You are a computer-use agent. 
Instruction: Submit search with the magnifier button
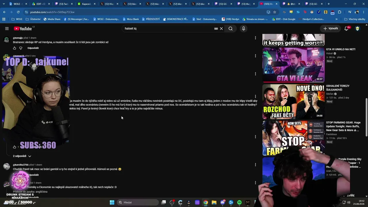click(x=231, y=28)
